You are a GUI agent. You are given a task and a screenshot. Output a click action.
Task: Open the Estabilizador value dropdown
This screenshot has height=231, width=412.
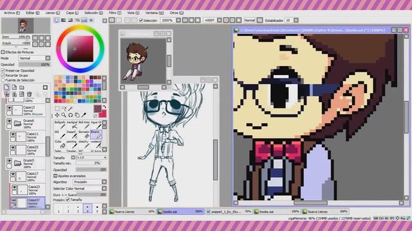pyautogui.click(x=296, y=20)
